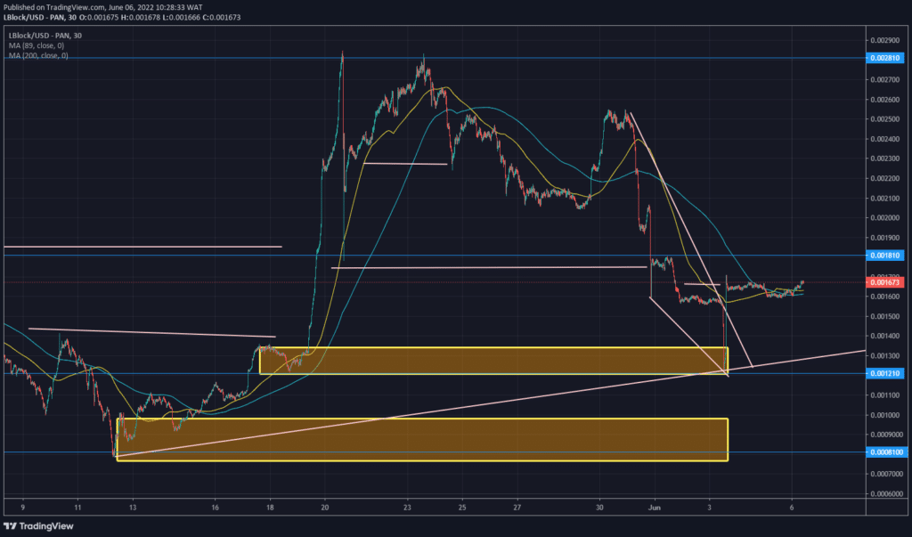Click the 0.002200 price axis tick
The height and width of the screenshot is (537, 912).
(886, 178)
